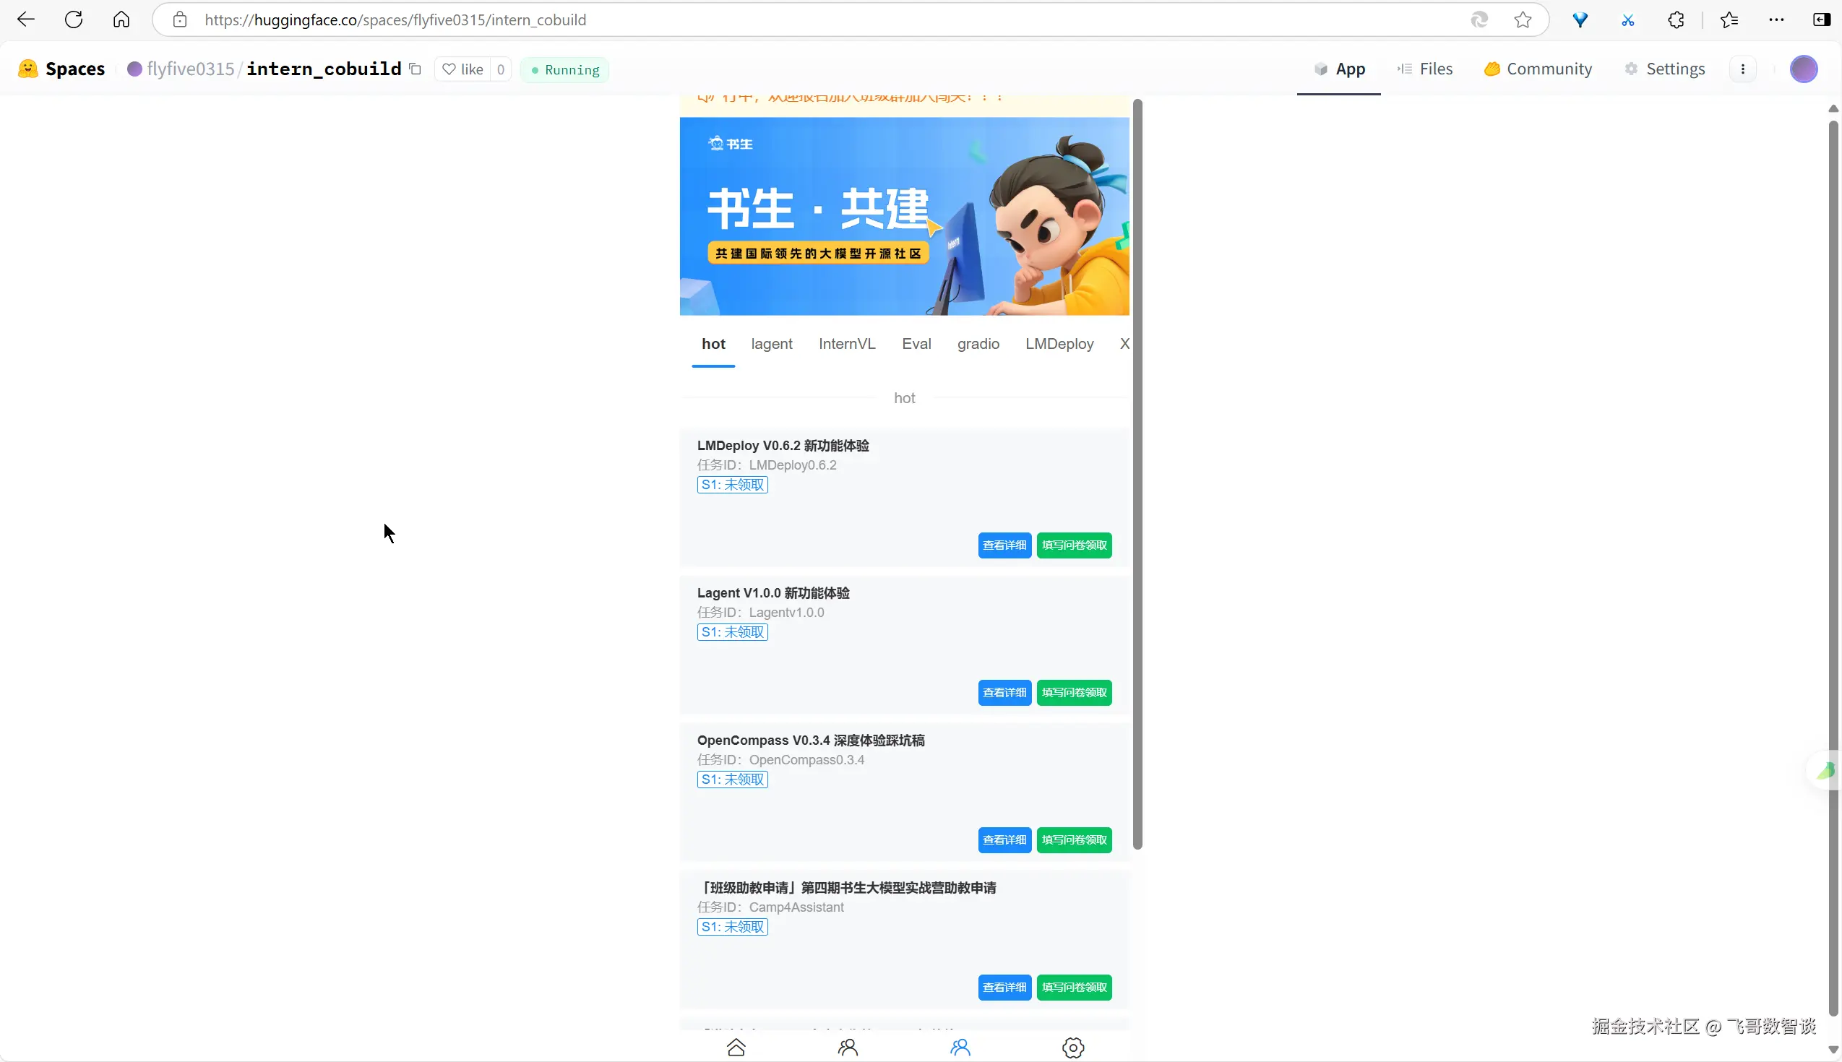Open browser extensions puzzle icon

1676,20
